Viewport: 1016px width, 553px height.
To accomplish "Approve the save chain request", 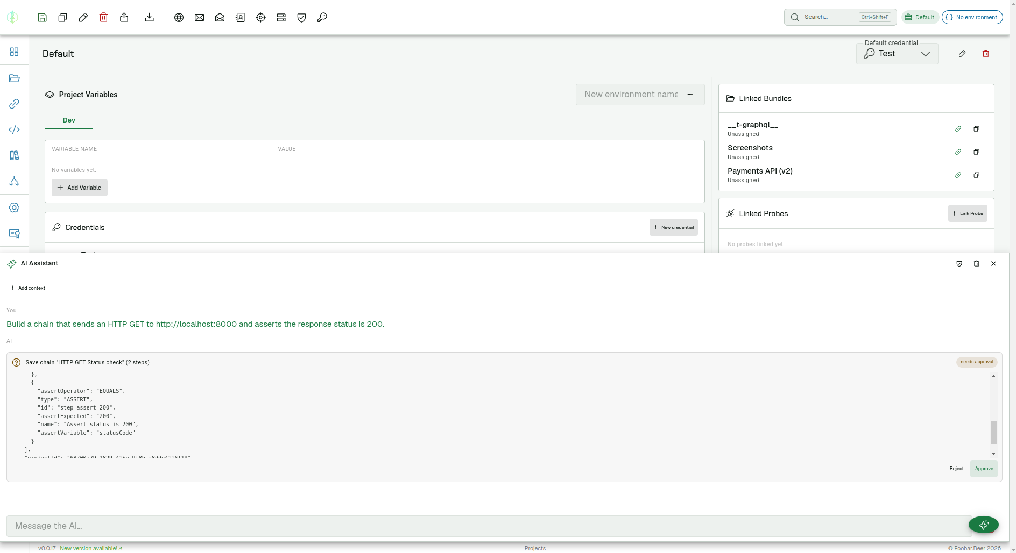I will (x=984, y=469).
